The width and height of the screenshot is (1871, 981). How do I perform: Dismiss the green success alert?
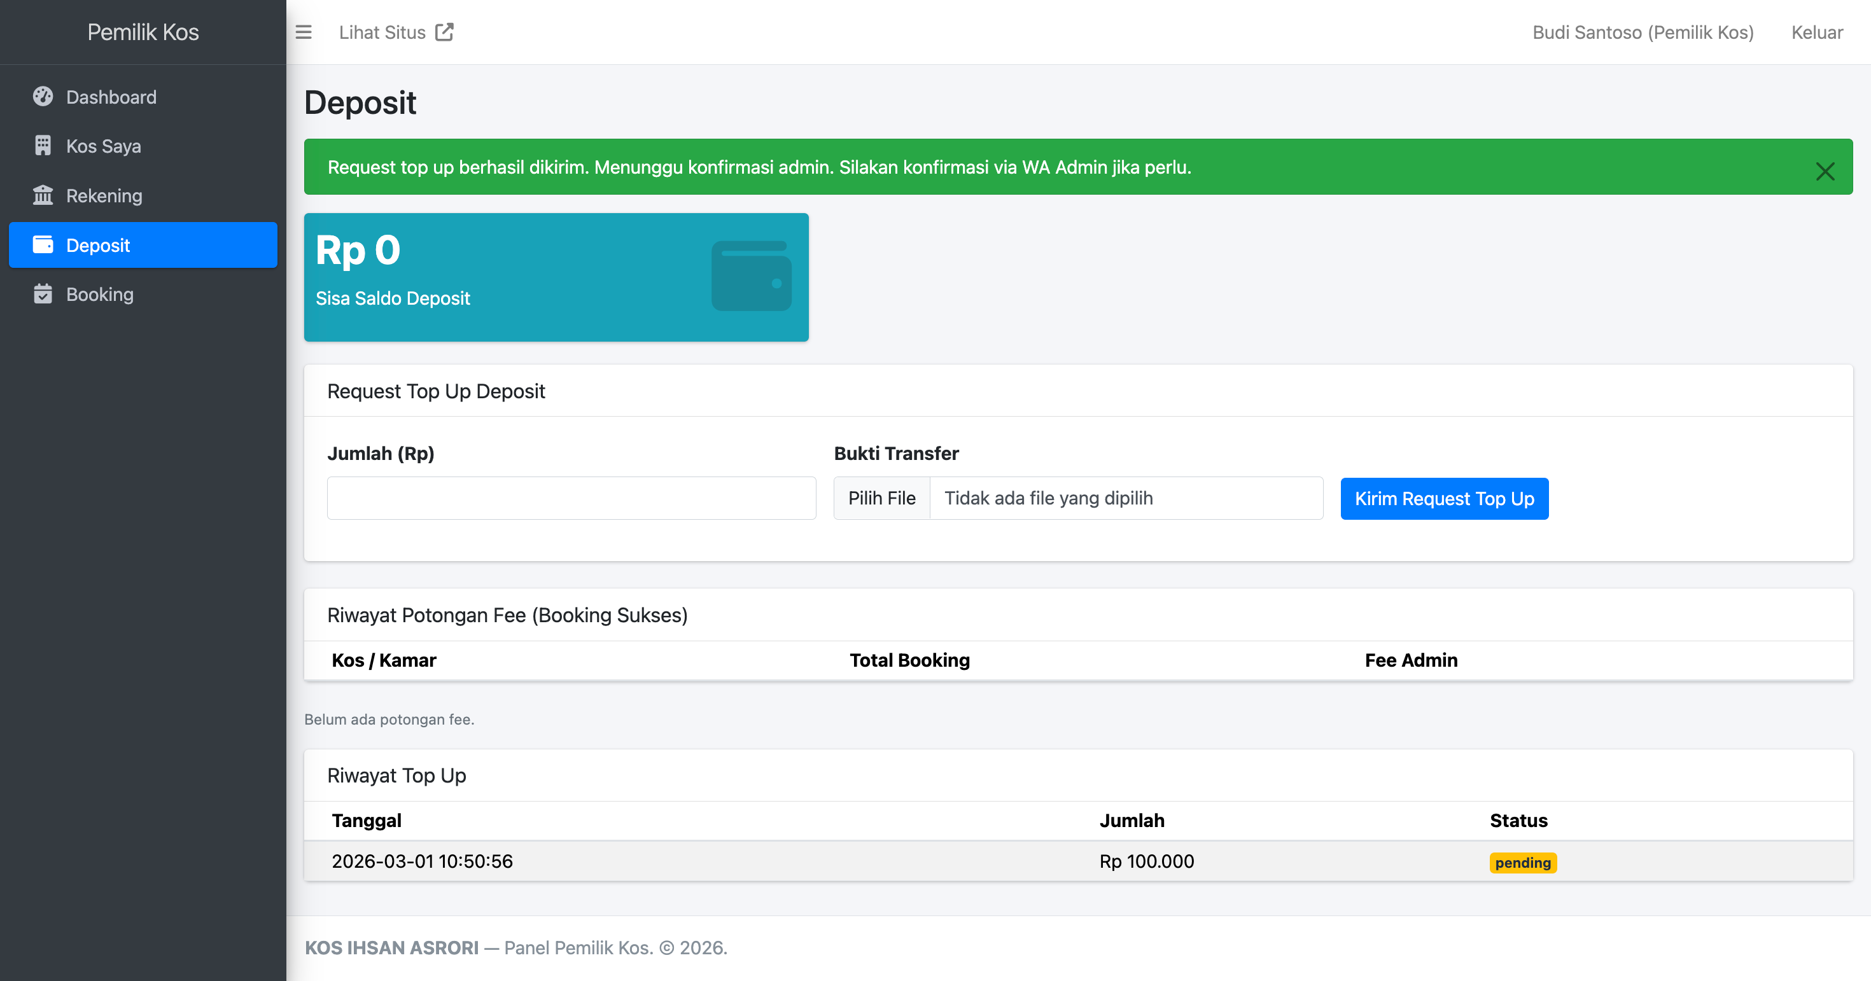tap(1825, 170)
